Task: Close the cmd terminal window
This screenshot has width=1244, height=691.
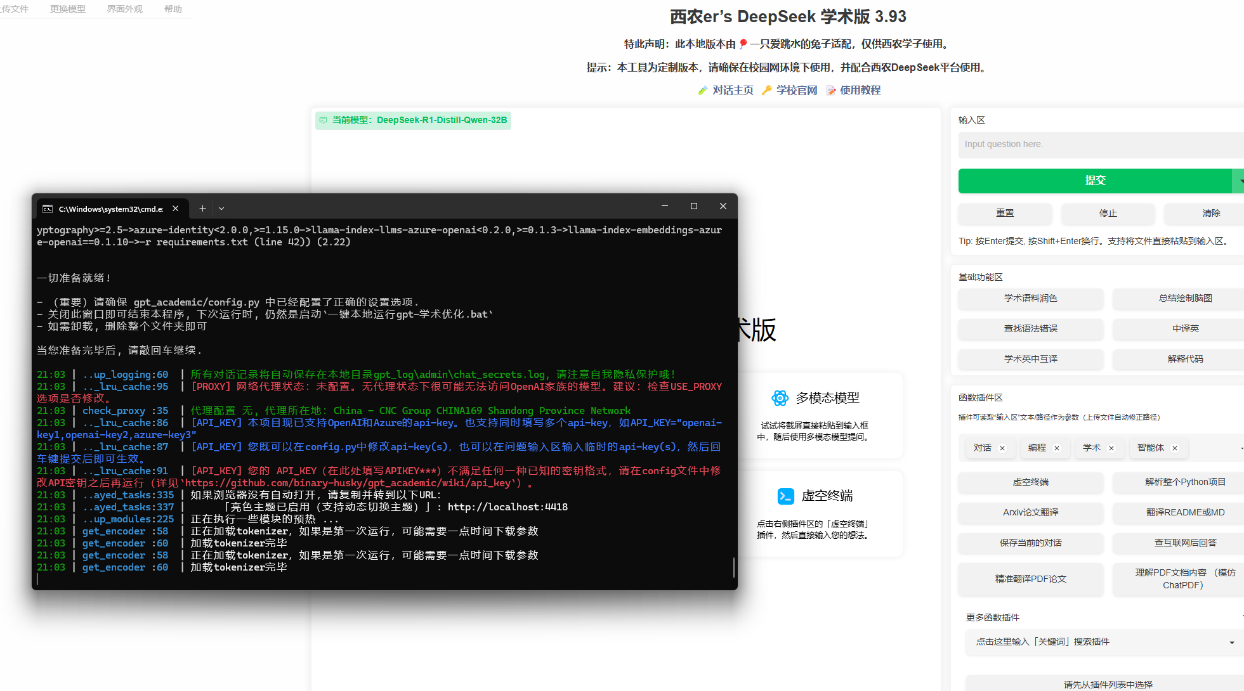Action: 723,206
